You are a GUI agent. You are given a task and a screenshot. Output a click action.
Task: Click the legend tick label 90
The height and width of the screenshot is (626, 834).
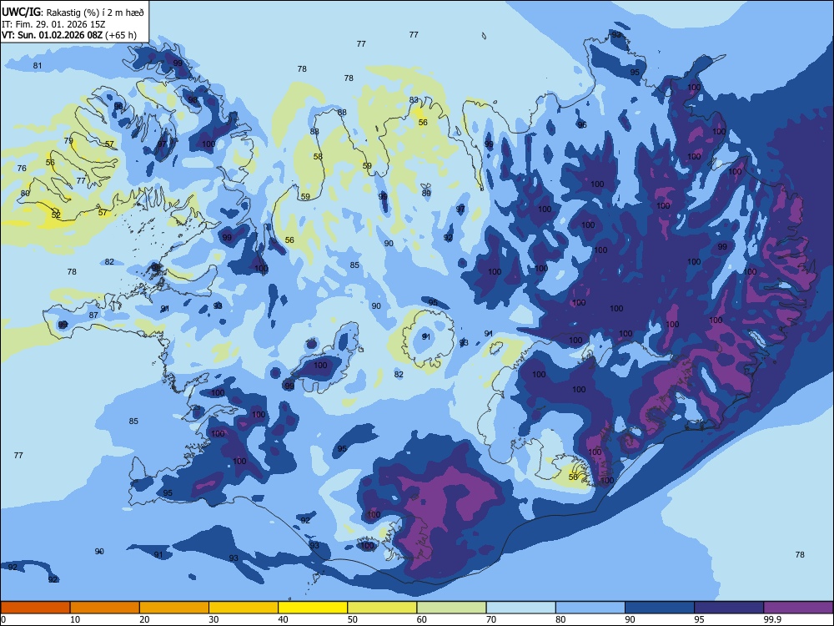click(631, 619)
